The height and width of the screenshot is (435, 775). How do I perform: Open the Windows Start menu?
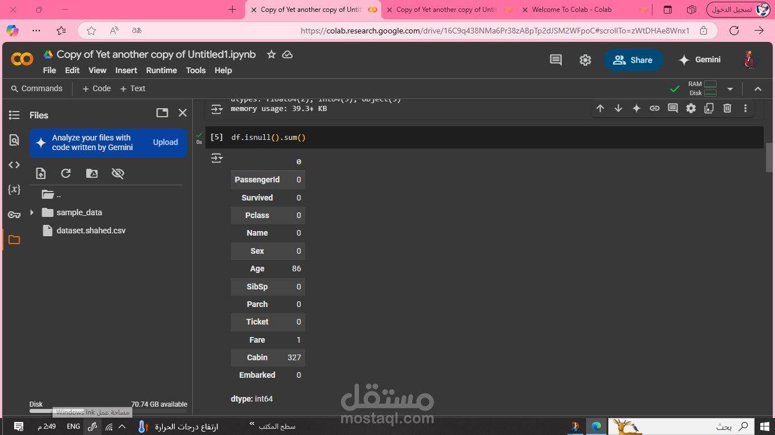tap(764, 426)
